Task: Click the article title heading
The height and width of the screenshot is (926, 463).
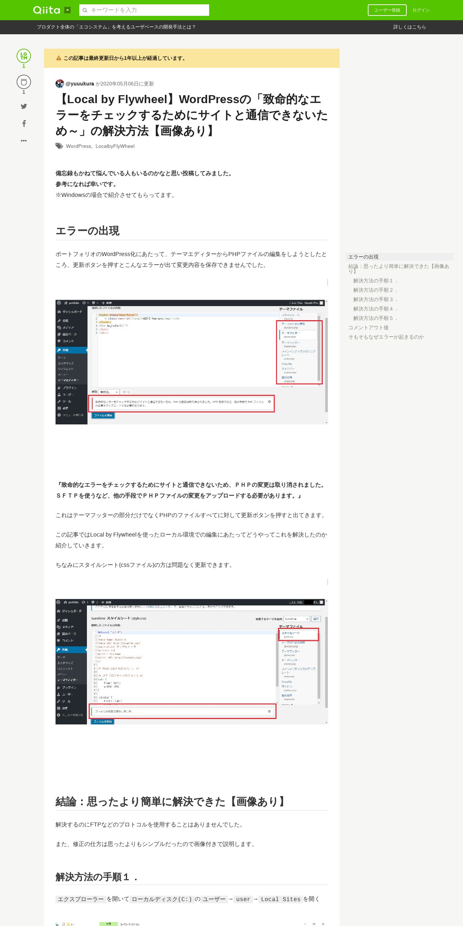Action: pyautogui.click(x=191, y=115)
